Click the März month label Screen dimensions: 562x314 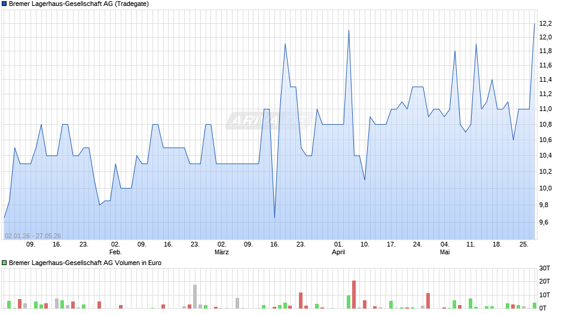[x=221, y=252]
